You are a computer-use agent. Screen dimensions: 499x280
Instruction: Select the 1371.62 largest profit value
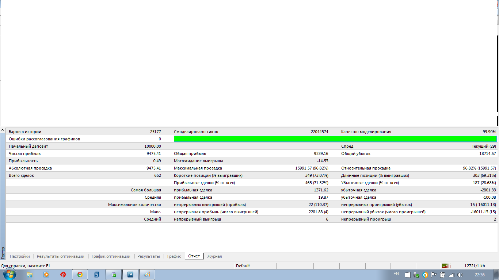click(321, 190)
